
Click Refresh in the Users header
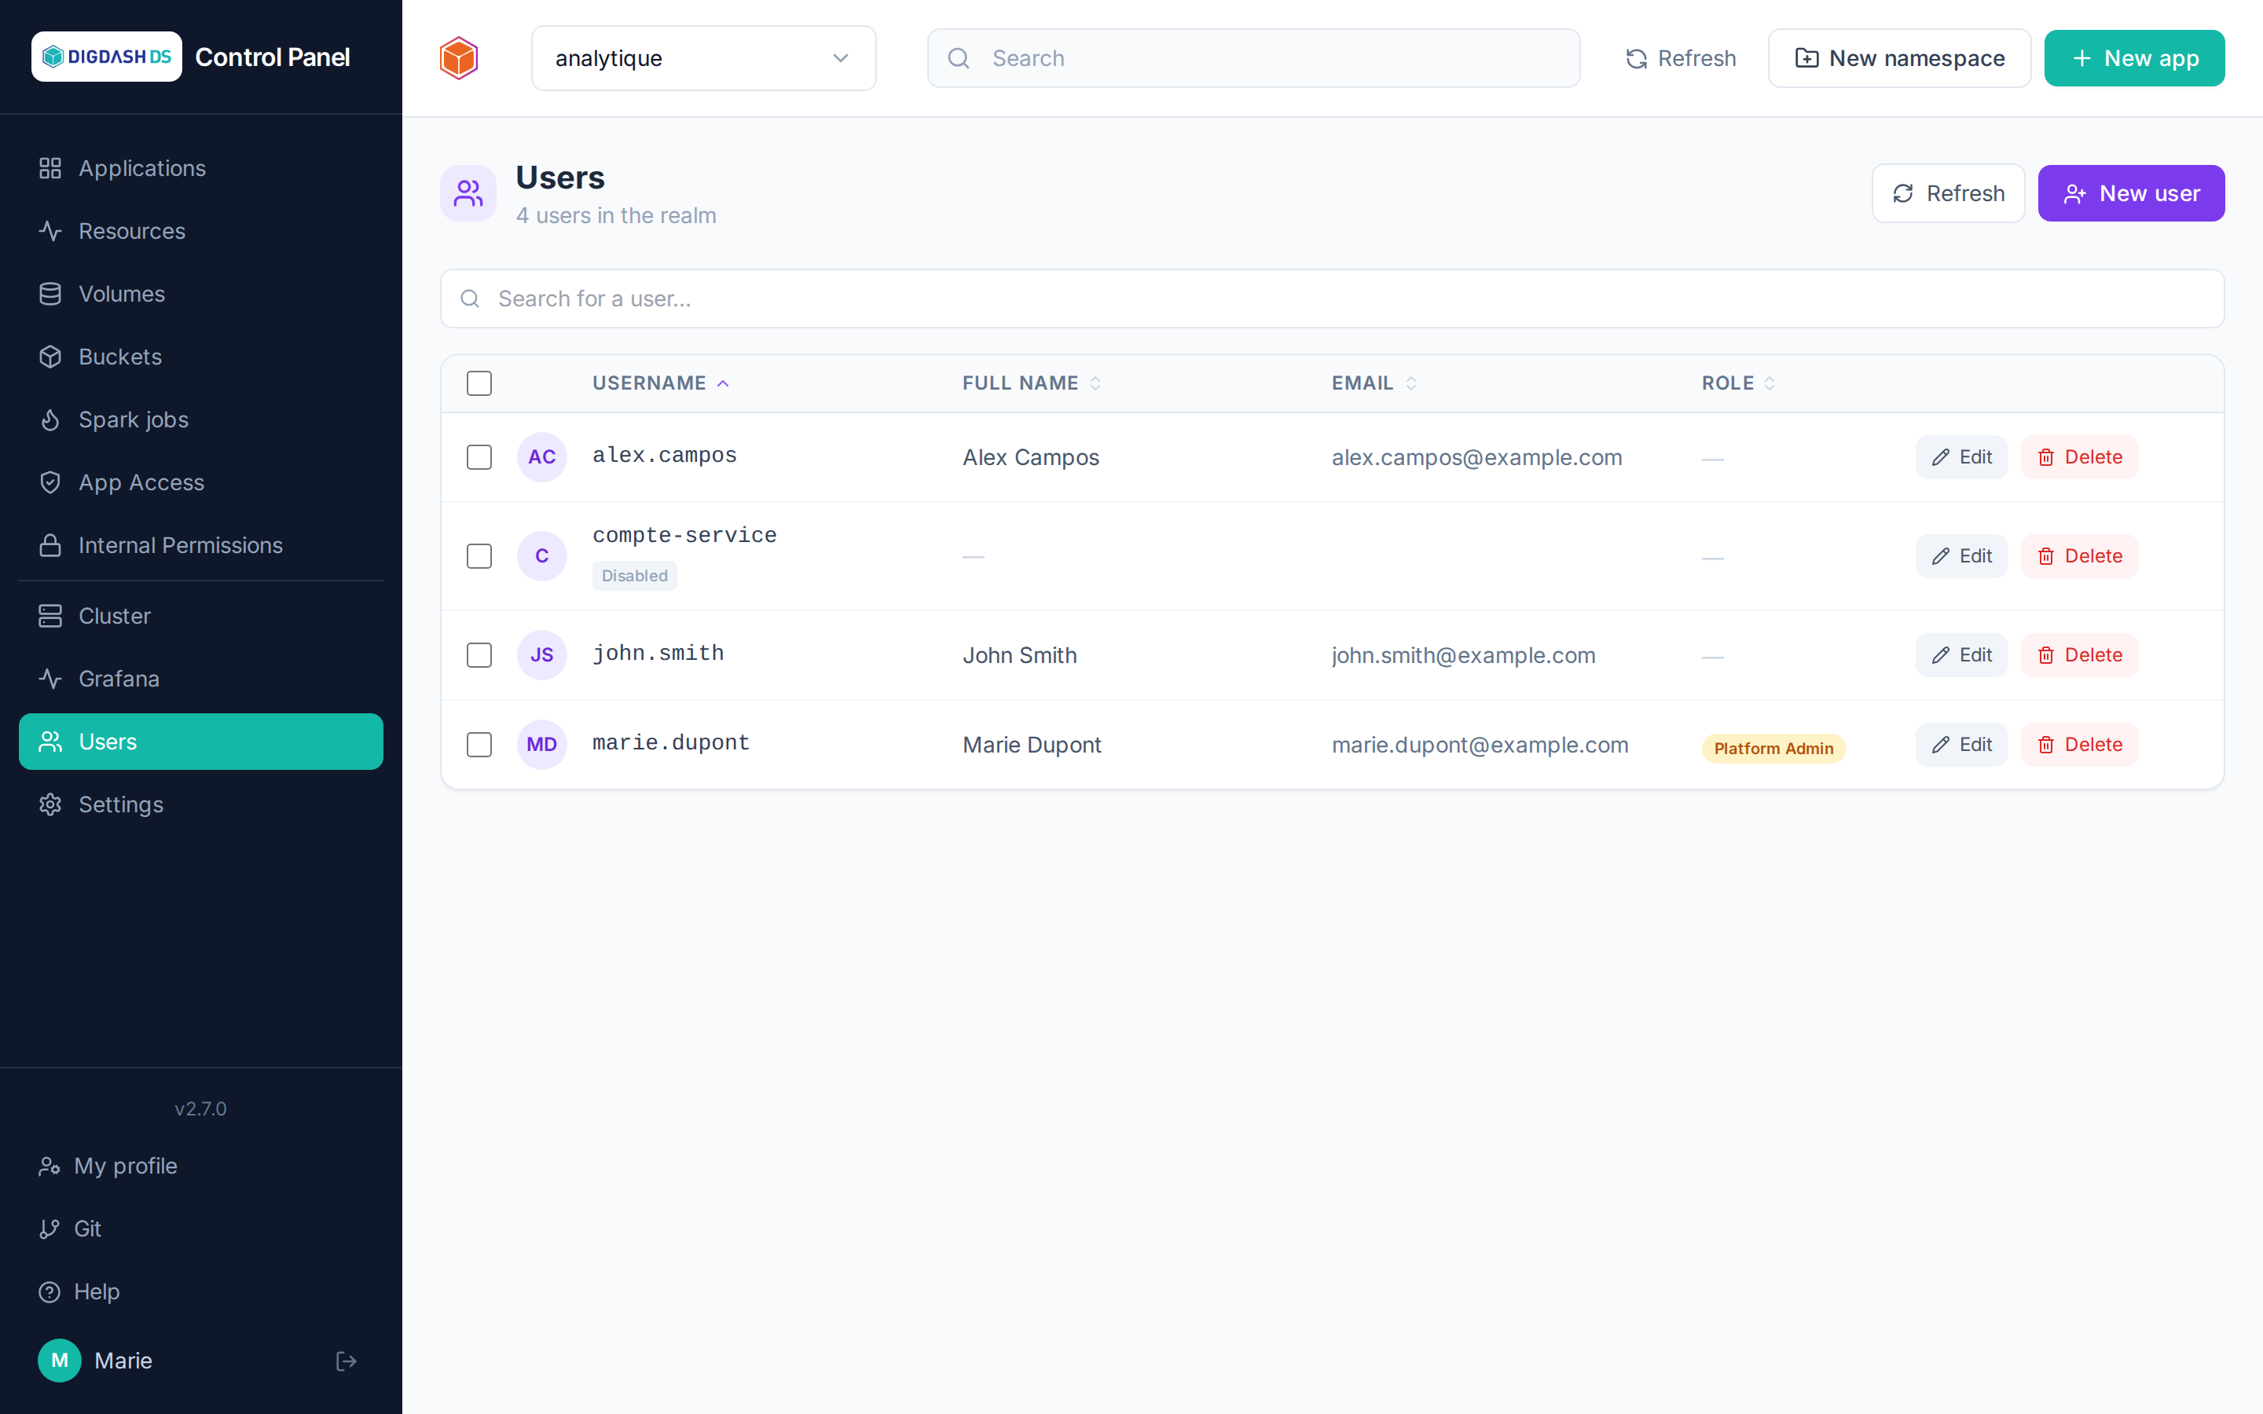pos(1948,193)
